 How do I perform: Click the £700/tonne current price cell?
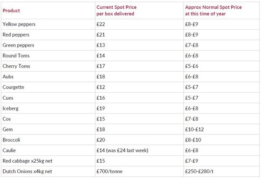pyautogui.click(x=110, y=171)
